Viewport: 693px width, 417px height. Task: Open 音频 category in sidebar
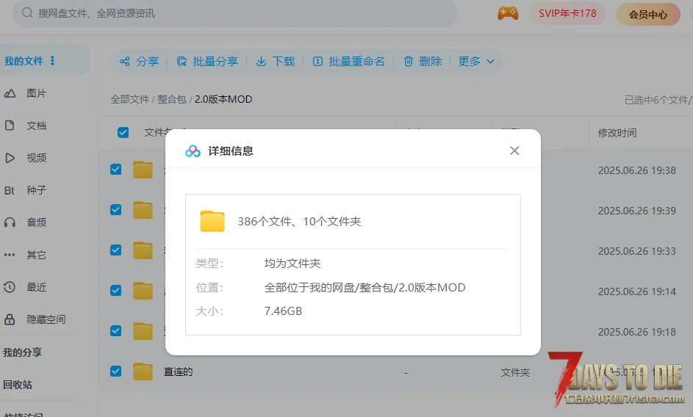pos(36,222)
